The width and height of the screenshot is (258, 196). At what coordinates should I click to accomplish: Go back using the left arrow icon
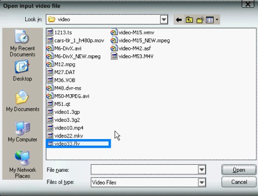point(179,20)
